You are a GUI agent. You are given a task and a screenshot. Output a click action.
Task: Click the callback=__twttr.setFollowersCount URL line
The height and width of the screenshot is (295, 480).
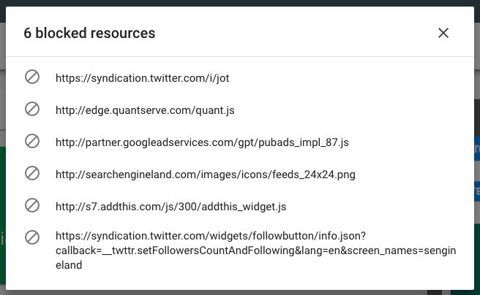255,251
